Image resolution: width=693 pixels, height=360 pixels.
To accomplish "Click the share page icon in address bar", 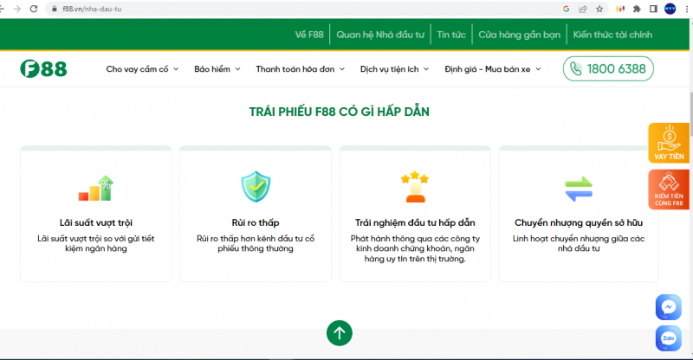I will point(581,9).
